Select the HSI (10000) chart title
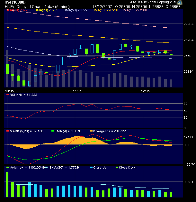Viewport: 196px width, 202px height. tap(15, 2)
